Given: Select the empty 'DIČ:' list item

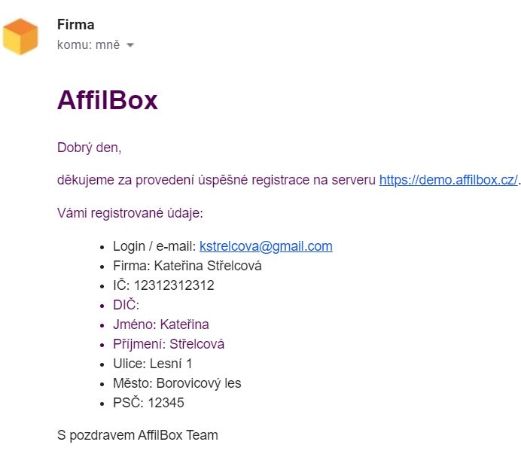Looking at the screenshot, I should coord(126,305).
